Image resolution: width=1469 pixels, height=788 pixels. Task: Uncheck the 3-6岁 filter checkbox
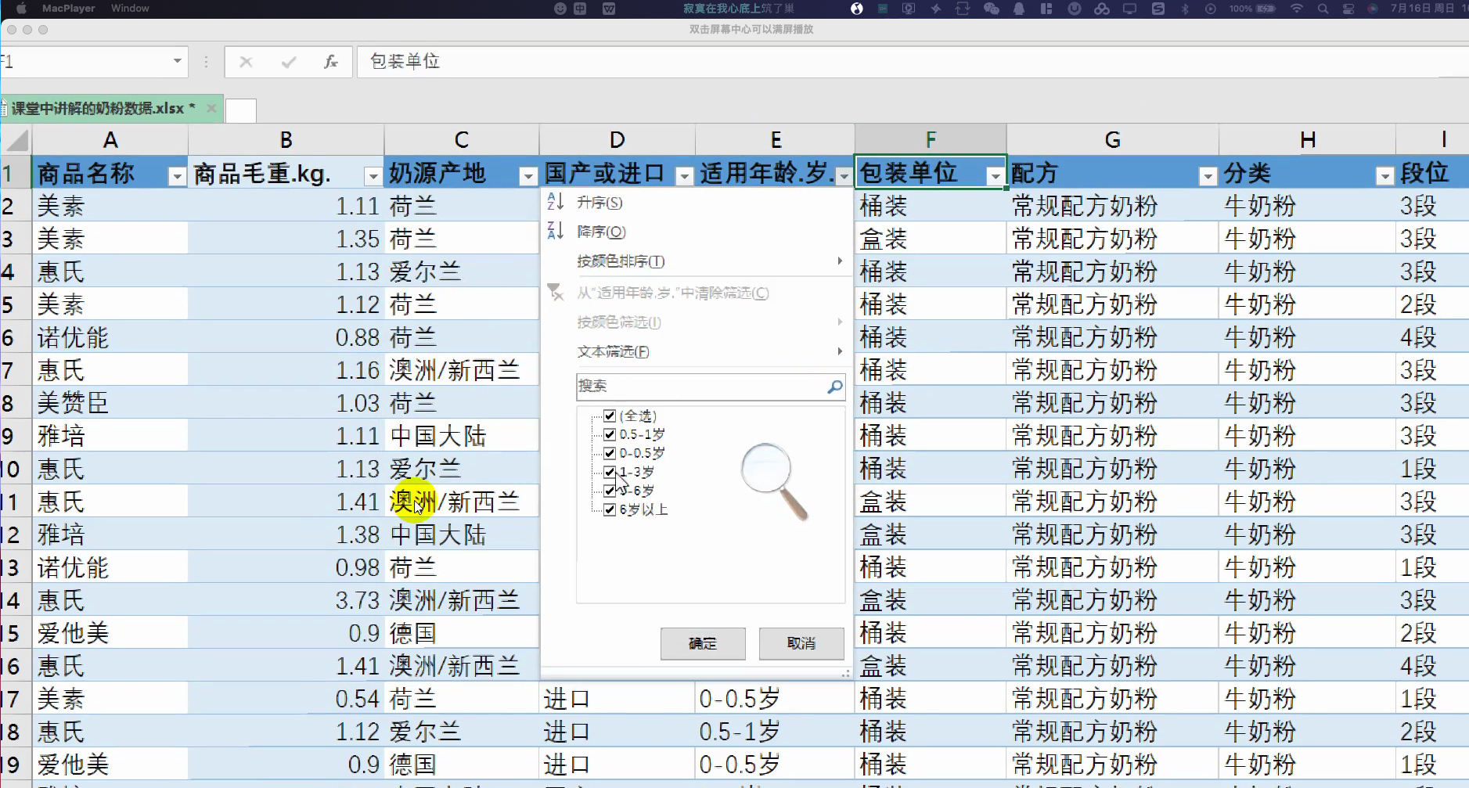tap(610, 491)
